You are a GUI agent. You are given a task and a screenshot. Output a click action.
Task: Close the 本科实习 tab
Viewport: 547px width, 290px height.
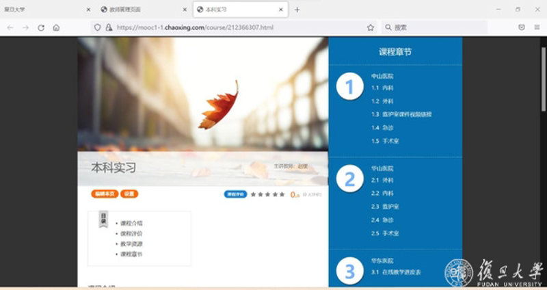coord(281,10)
